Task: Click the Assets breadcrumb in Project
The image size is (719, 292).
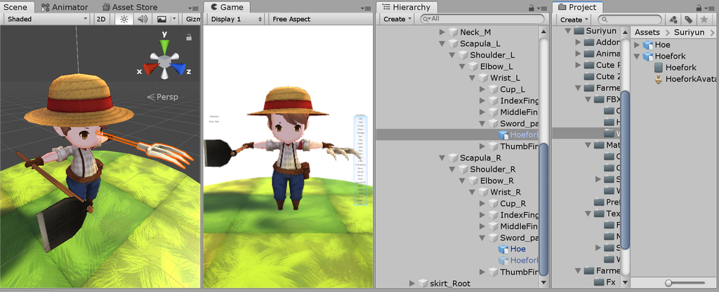Action: tap(647, 32)
